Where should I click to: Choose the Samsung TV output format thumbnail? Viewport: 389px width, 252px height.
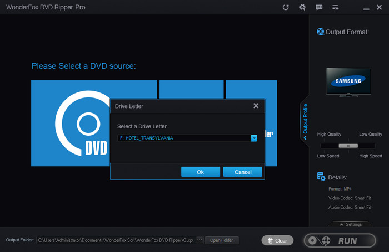pos(348,81)
